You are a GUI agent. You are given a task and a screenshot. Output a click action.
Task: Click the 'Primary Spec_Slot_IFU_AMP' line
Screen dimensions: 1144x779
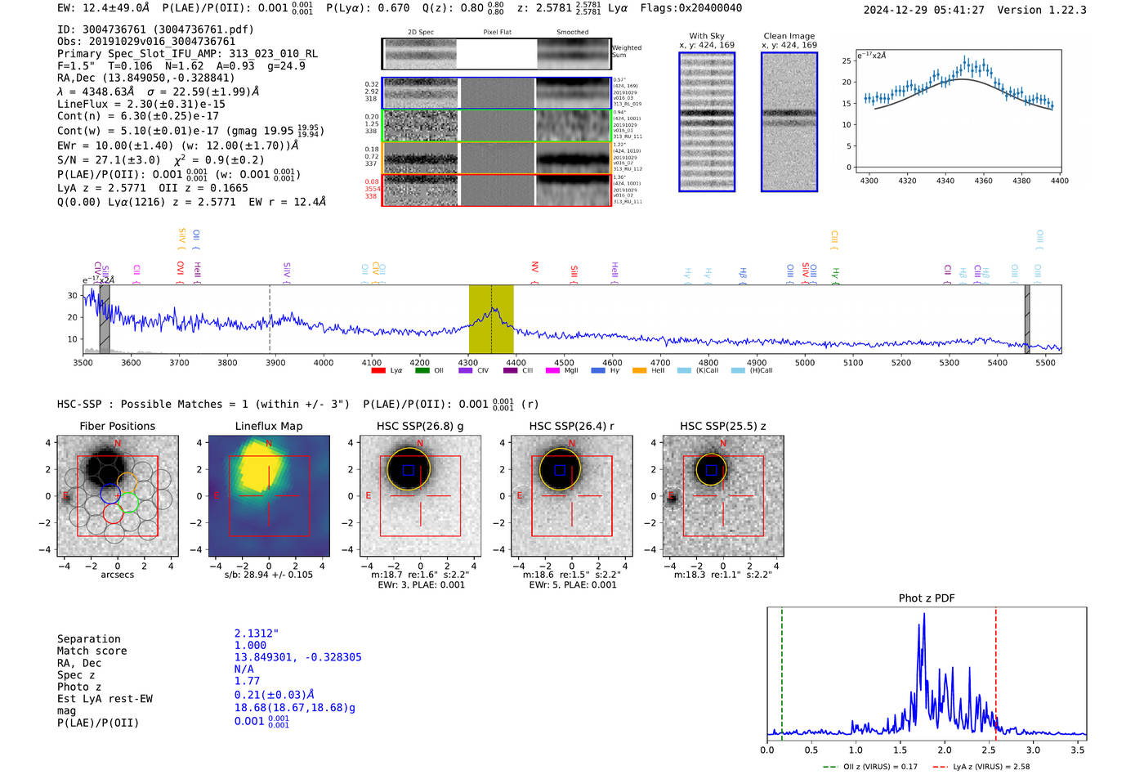pyautogui.click(x=187, y=53)
